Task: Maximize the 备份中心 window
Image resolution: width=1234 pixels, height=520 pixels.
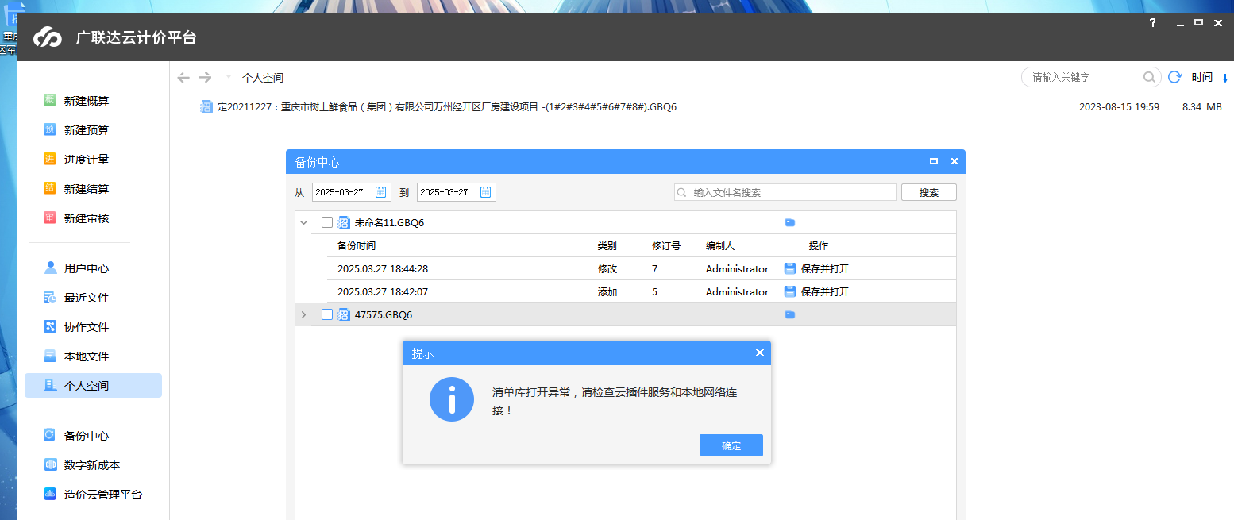Action: (934, 160)
